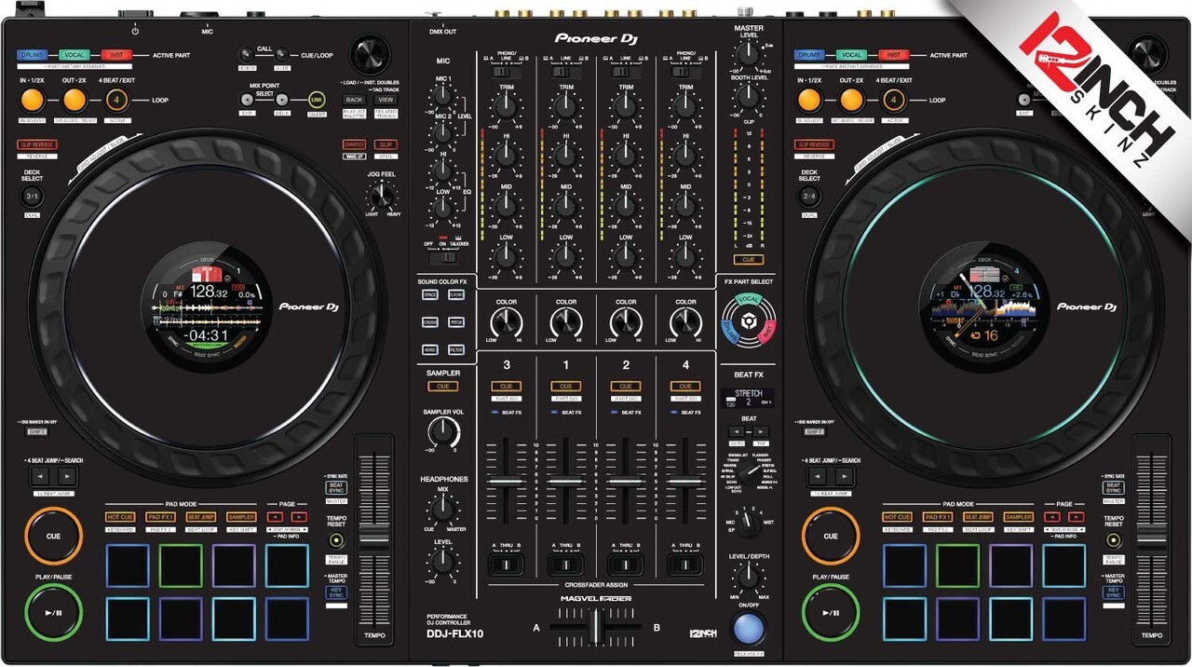This screenshot has width=1192, height=667.
Task: Click left deck TEMPO RESET round button
Action: click(x=335, y=539)
